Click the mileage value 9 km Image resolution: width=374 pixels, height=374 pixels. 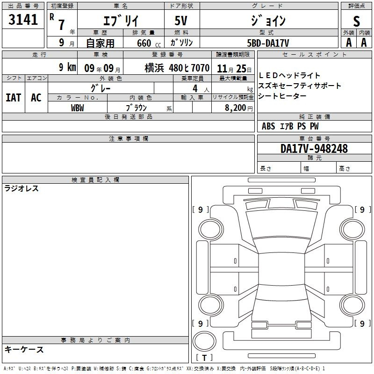pos(67,67)
